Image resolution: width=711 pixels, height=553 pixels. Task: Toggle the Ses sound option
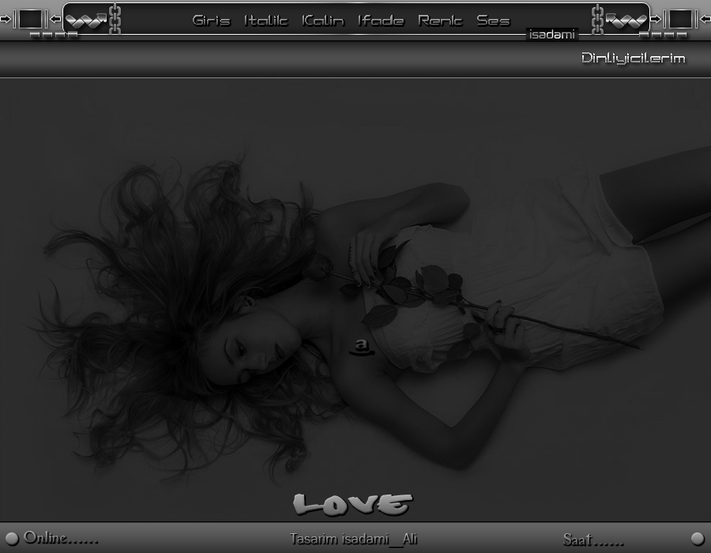coord(493,21)
